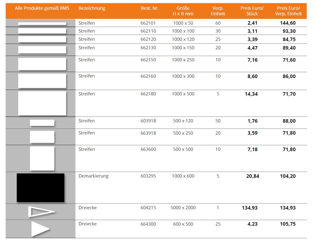The height and width of the screenshot is (245, 317).
Task: Click unit price '20,84'
Action: 252,176
